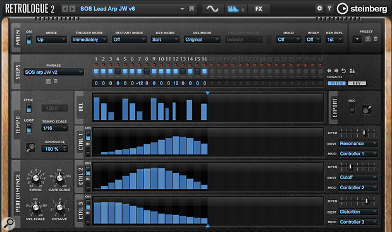This screenshot has width=392, height=232.
Task: Open the Vel Mode dropdown showing Original
Action: click(202, 40)
